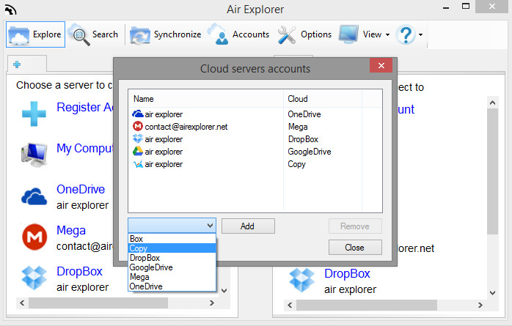512x326 pixels.
Task: Open the Register Account link in left panel
Action: tap(85, 107)
